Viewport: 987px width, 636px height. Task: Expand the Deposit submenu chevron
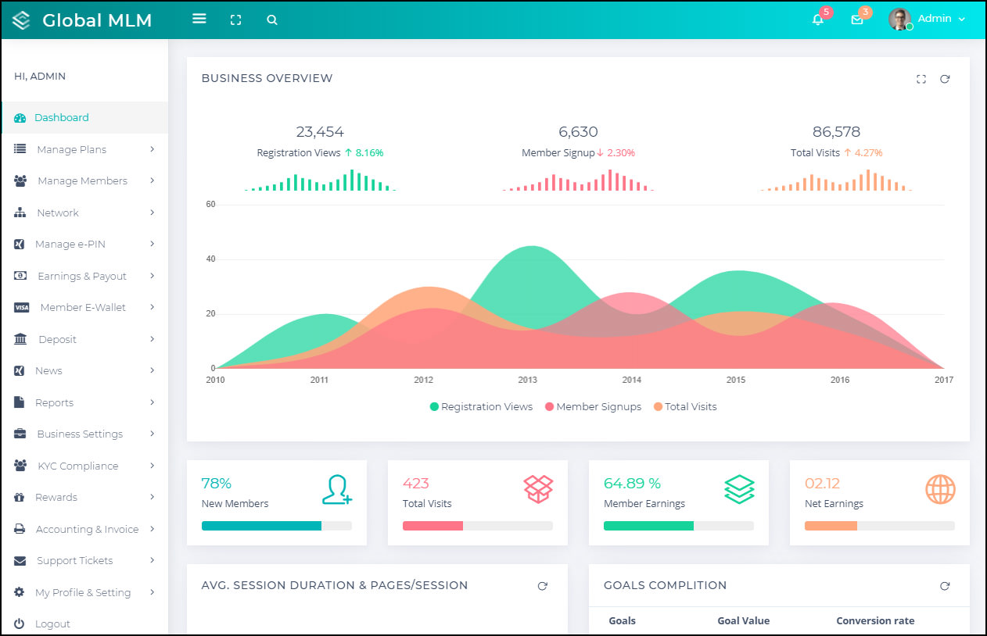pos(153,339)
